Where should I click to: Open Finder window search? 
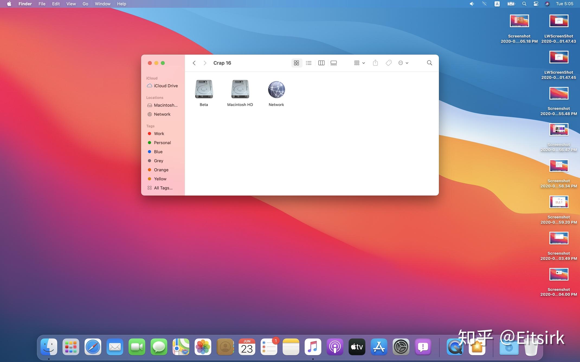(429, 63)
